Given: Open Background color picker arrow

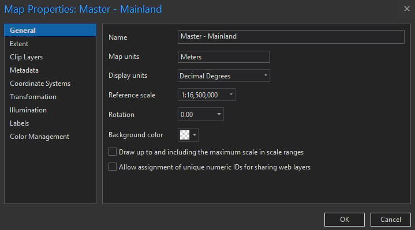Looking at the screenshot, I should (x=195, y=135).
